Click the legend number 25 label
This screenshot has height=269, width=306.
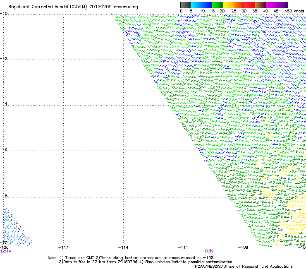(x=233, y=11)
